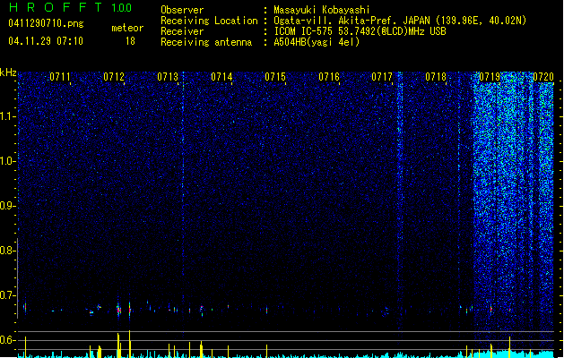Click the timestamp 04.11.29 07:10
564x358 pixels.
46,41
